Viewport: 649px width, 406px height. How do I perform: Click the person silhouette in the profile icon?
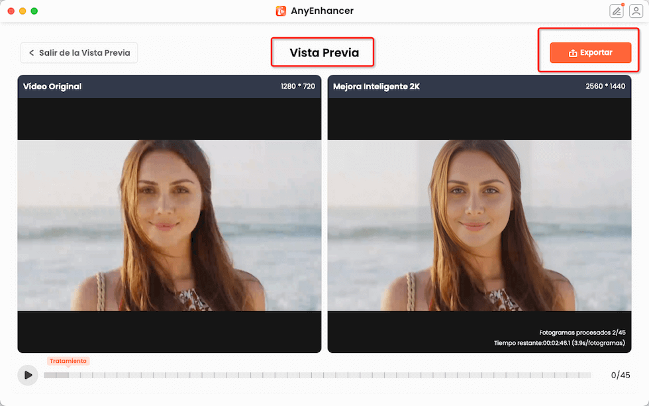636,11
